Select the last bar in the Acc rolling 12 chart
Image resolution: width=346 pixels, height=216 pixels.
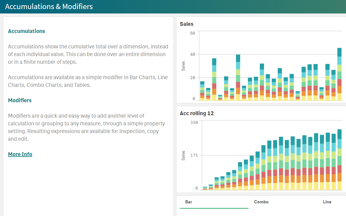[x=339, y=157]
